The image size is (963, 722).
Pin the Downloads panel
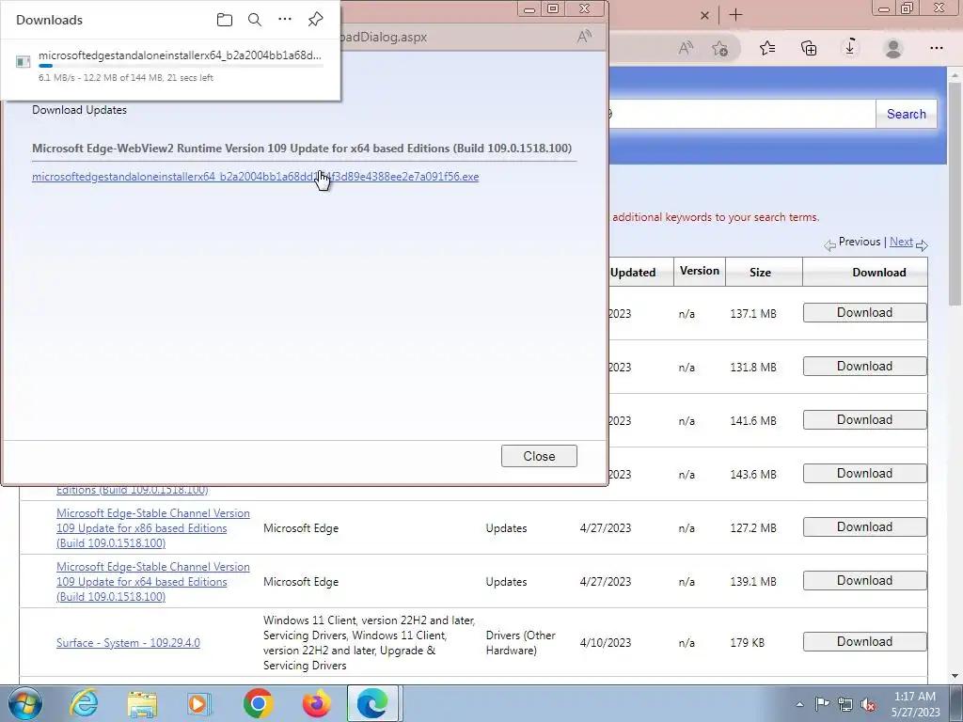coord(315,20)
